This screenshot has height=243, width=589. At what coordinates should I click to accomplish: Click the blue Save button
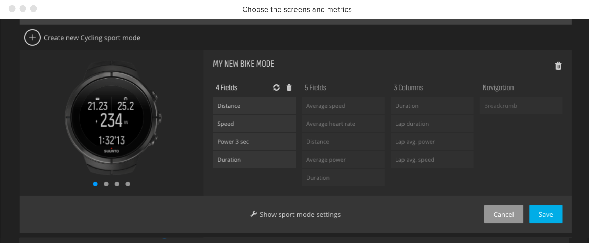coord(546,214)
